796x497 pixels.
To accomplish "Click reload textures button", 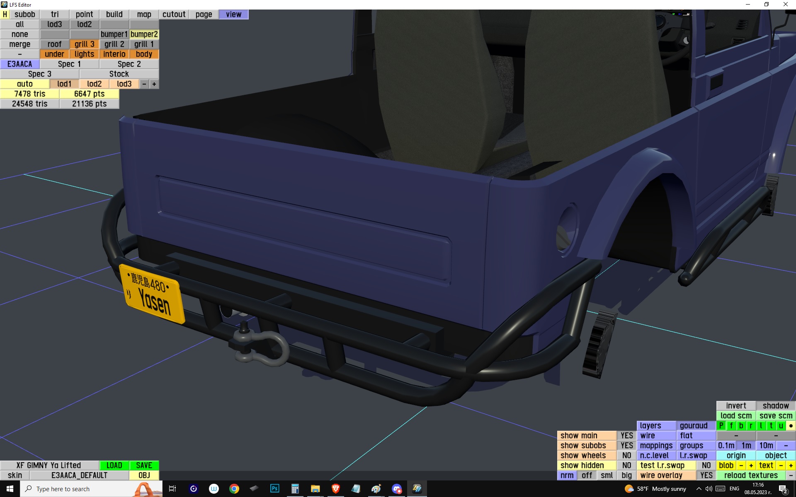I will tap(750, 475).
